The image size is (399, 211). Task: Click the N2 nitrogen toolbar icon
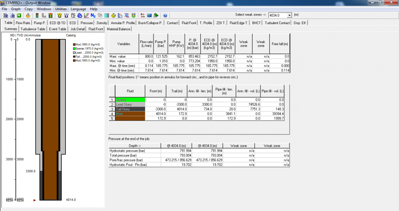(93, 16)
